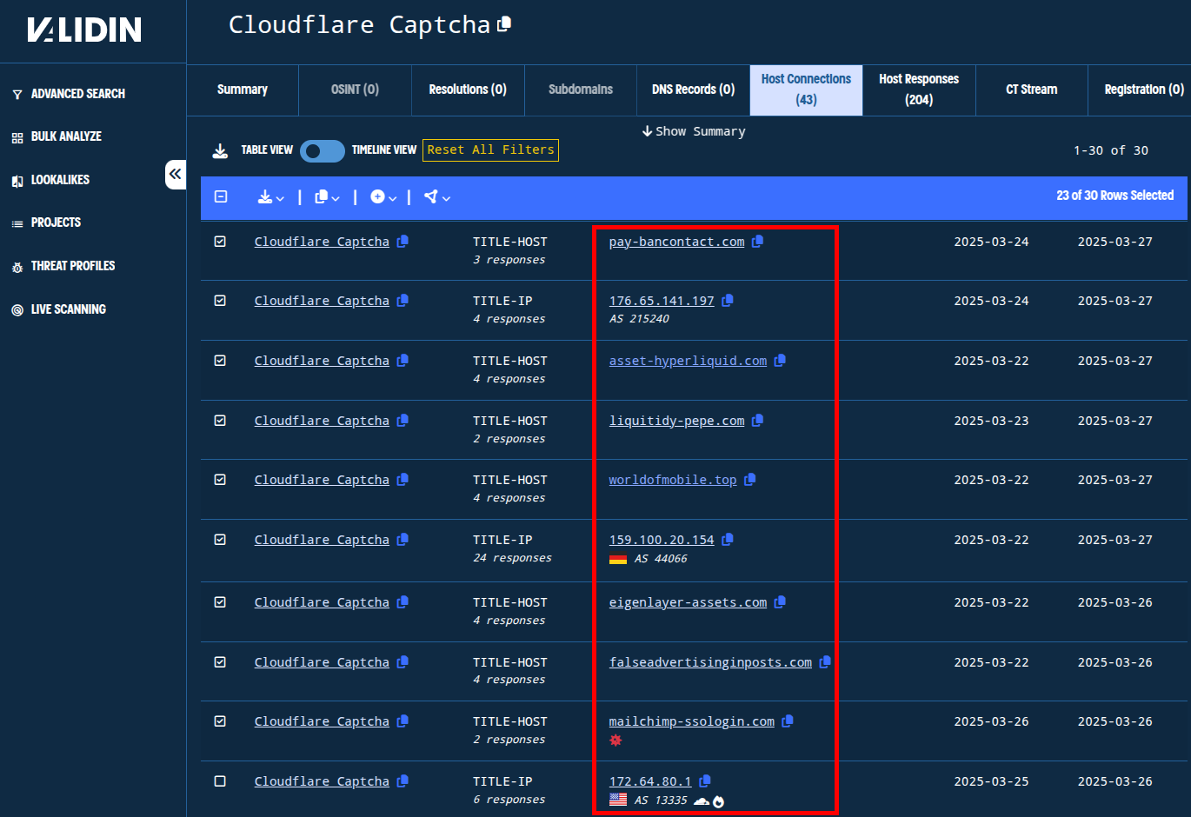Uncheck the asset-hyperliquid.com row
1191x817 pixels.
pyautogui.click(x=220, y=361)
